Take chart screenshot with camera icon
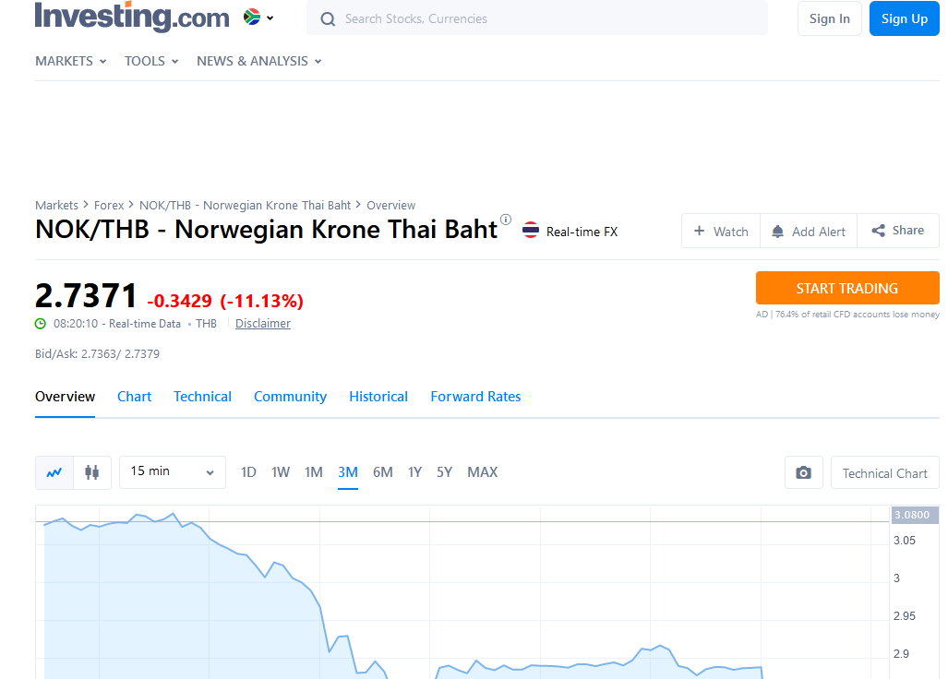The height and width of the screenshot is (679, 948). [x=803, y=472]
